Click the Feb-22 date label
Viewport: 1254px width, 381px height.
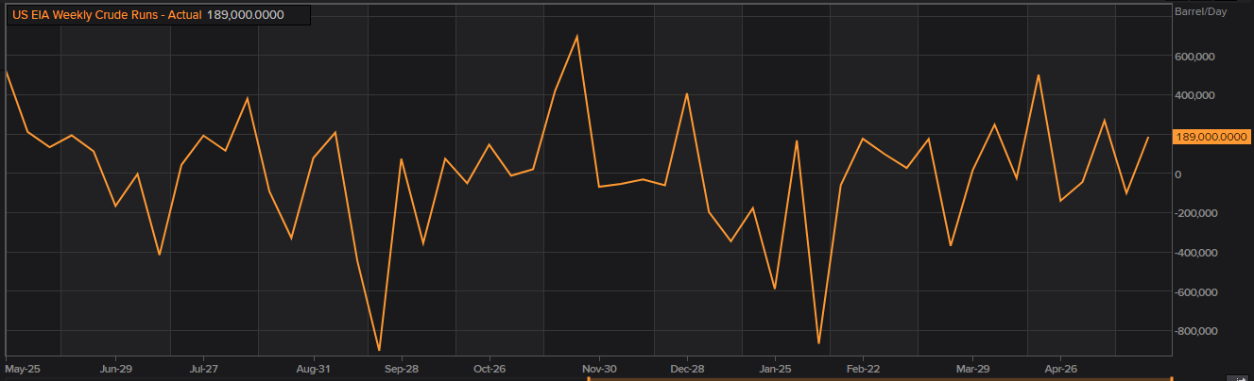[864, 369]
